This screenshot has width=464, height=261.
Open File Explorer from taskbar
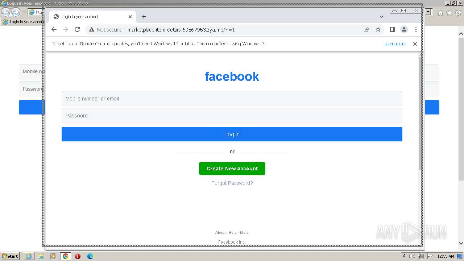pos(41,256)
